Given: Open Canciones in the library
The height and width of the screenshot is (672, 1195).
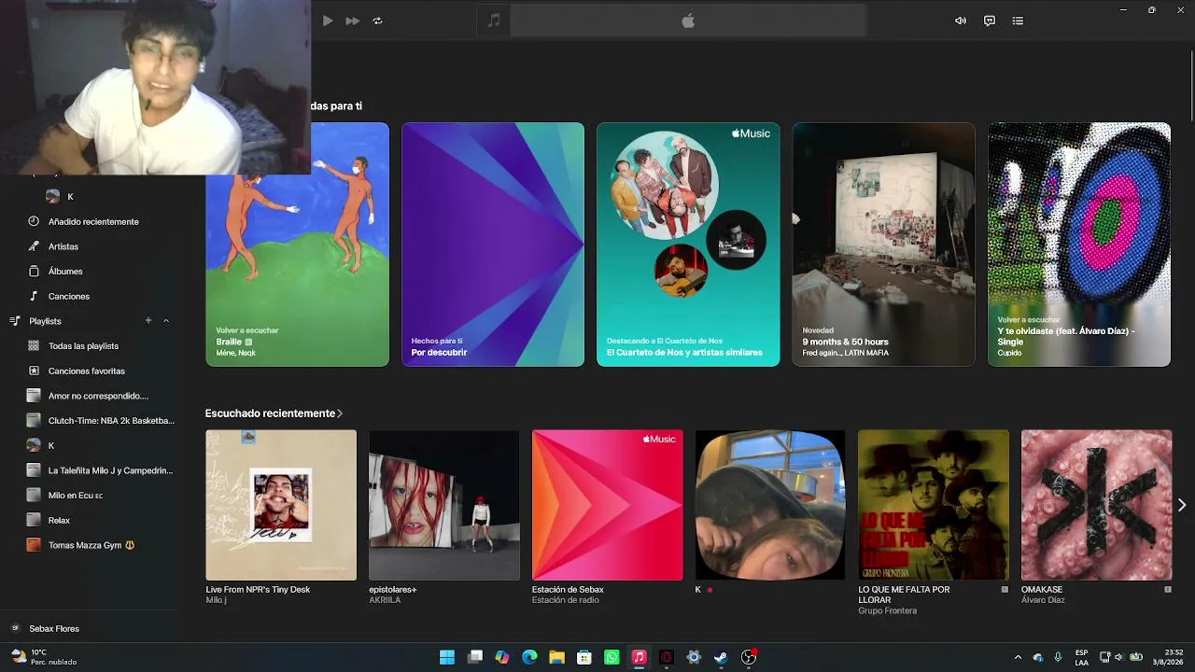Looking at the screenshot, I should [x=69, y=297].
